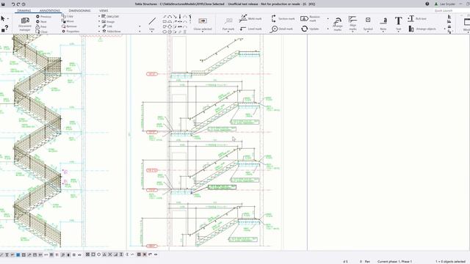Screen dimensions: 470x264
Task: Add a Revision mark
Action: 310,18
